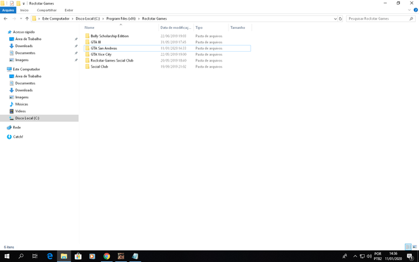The height and width of the screenshot is (262, 419).
Task: Open Acesso rápido in navigation pane
Action: [x=24, y=32]
